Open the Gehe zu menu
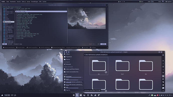This screenshot has height=97, width=173. click(x=24, y=2)
